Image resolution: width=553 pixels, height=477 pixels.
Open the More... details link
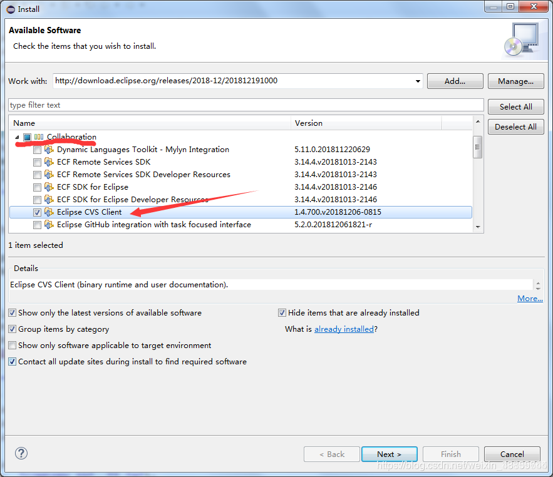(530, 299)
